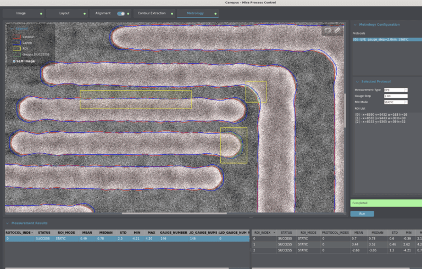
Task: Click the vertical scrollbar of the image viewer
Action: coord(345,110)
